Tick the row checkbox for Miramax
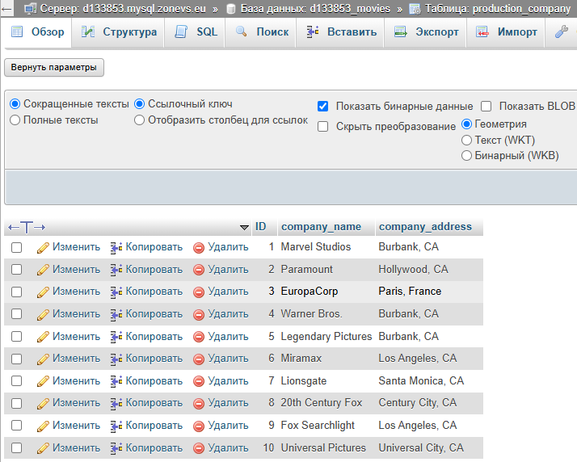This screenshot has height=462, width=577. [x=16, y=359]
